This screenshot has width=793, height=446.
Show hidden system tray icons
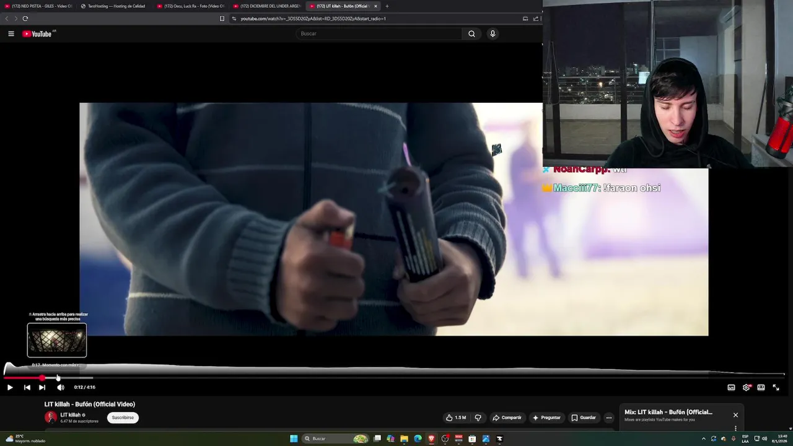coord(703,439)
